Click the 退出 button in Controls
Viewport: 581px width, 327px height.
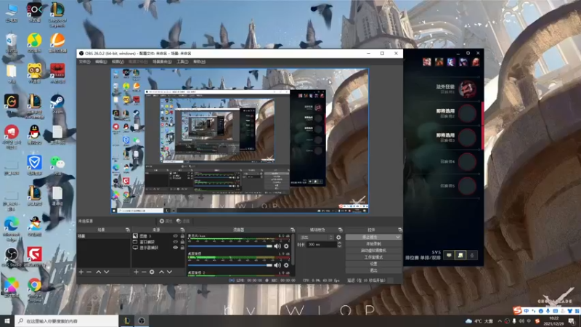click(x=373, y=270)
